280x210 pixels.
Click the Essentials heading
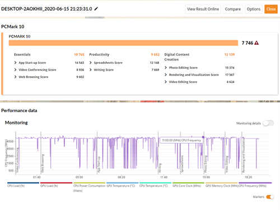22,54
